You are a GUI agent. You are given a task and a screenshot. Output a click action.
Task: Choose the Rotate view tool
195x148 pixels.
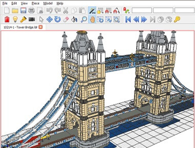[x=100, y=19]
